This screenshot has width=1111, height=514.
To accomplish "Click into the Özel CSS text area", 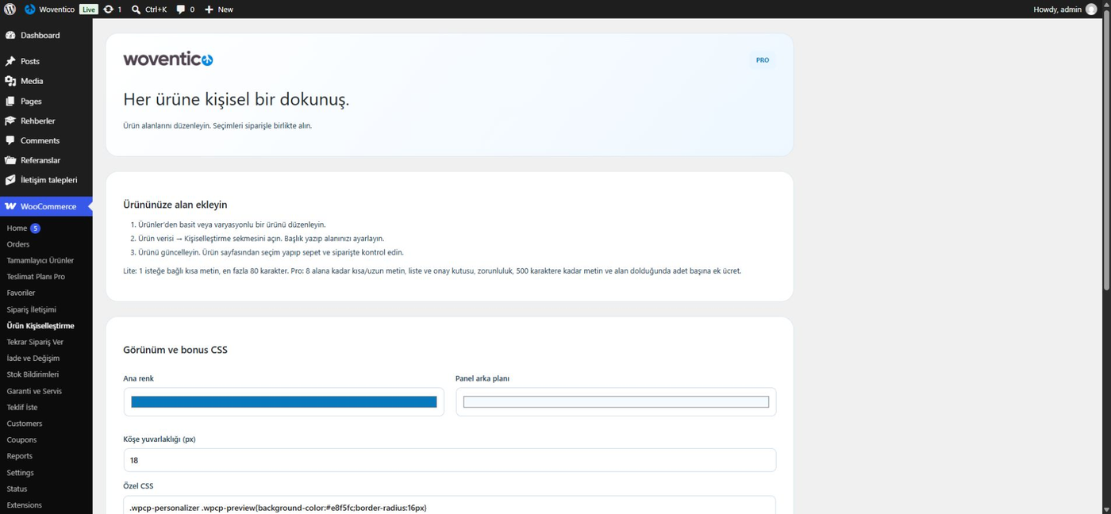I will coord(450,505).
